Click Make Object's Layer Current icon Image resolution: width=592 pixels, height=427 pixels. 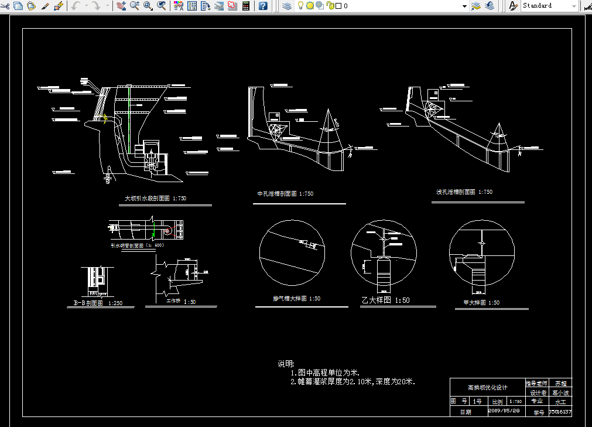tap(476, 6)
